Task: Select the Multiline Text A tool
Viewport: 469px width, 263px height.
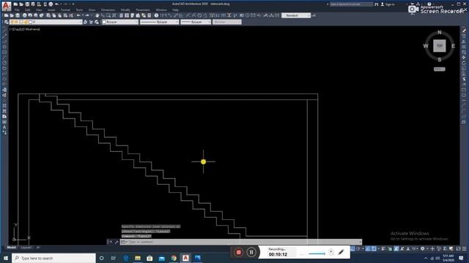Action: click(x=4, y=127)
